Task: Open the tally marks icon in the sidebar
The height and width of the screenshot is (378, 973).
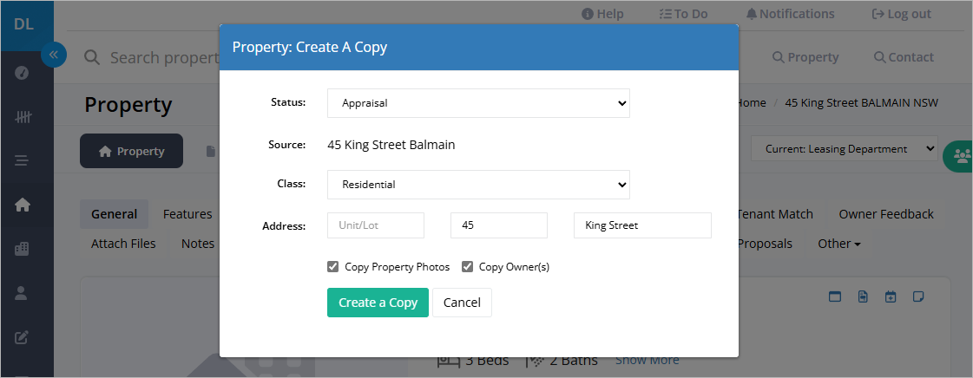Action: (x=22, y=116)
